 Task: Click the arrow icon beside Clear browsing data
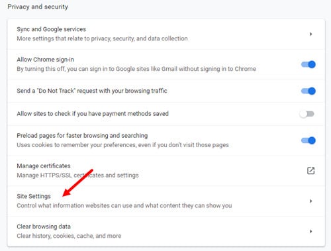310,231
